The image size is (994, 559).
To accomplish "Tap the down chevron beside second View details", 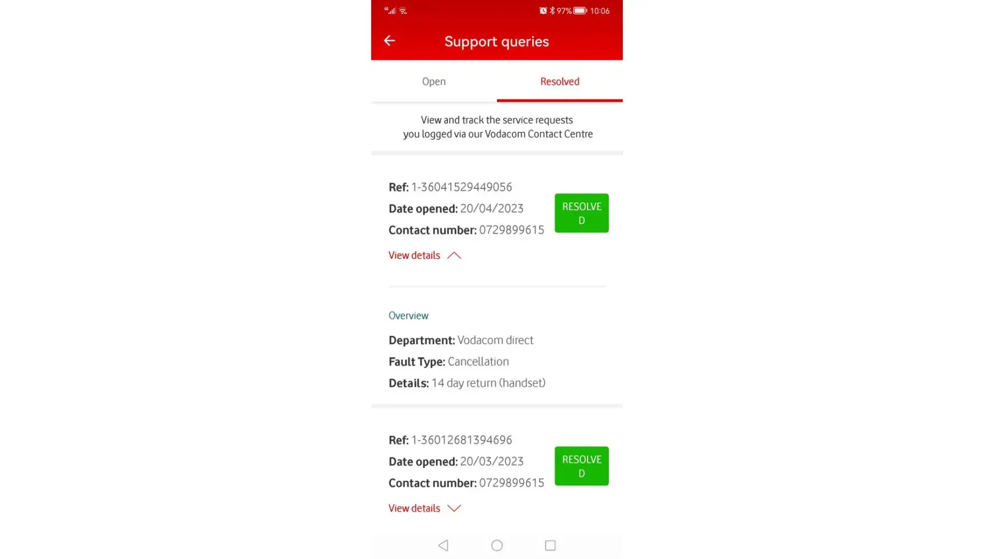I will point(454,508).
